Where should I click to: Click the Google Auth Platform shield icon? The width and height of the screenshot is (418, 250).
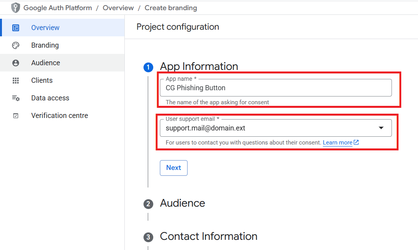(16, 8)
